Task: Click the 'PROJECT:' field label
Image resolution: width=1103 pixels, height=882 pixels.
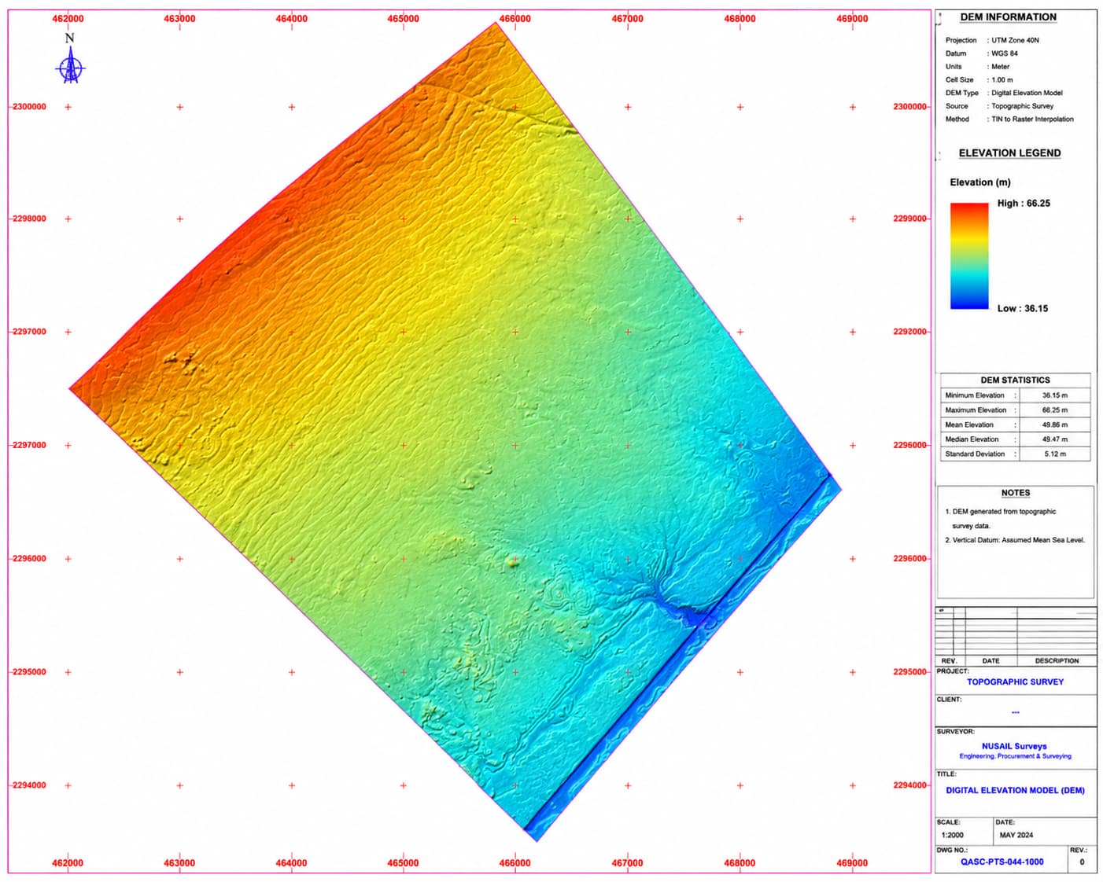Action: coord(952,671)
